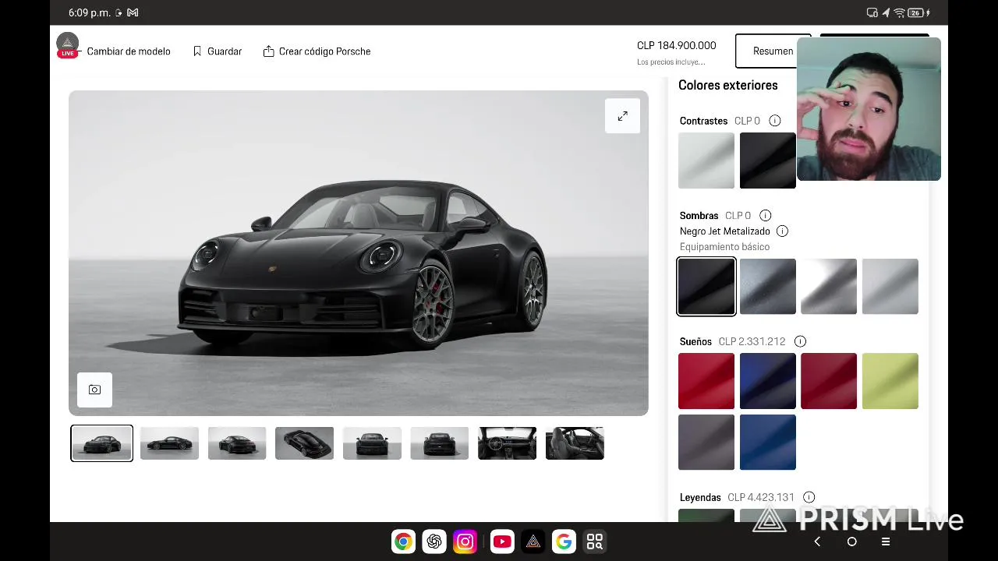Select the white Contrastes color swatch
Viewport: 998px width, 561px height.
click(x=706, y=161)
